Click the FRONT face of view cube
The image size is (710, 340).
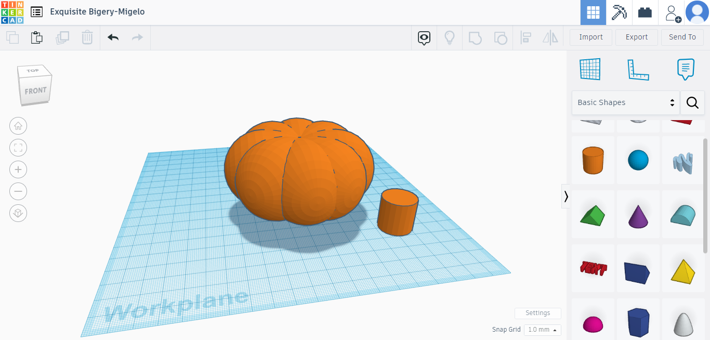coord(35,90)
